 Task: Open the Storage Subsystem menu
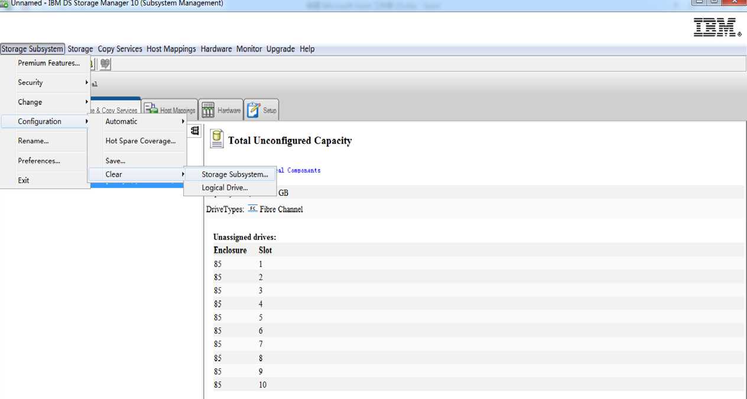coord(32,49)
